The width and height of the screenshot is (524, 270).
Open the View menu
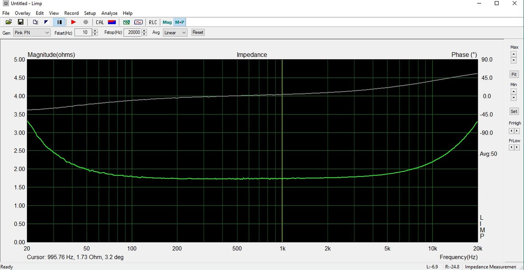point(54,13)
